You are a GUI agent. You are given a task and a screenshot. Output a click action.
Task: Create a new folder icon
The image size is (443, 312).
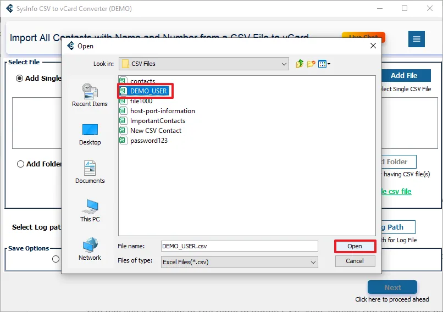[x=311, y=64]
